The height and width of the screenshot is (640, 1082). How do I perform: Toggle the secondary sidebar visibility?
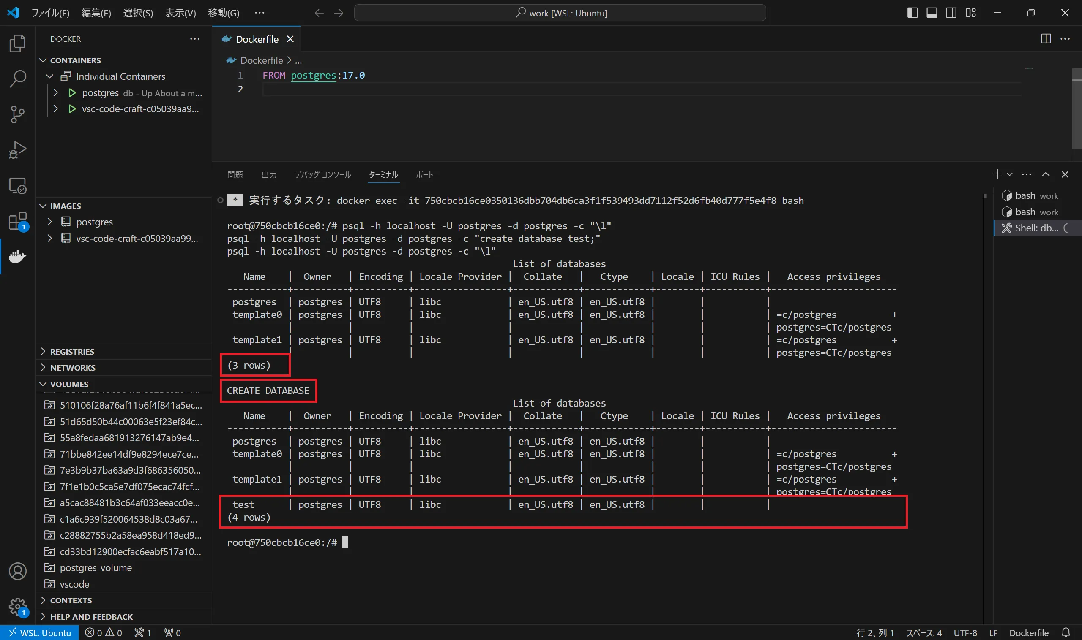coord(951,13)
